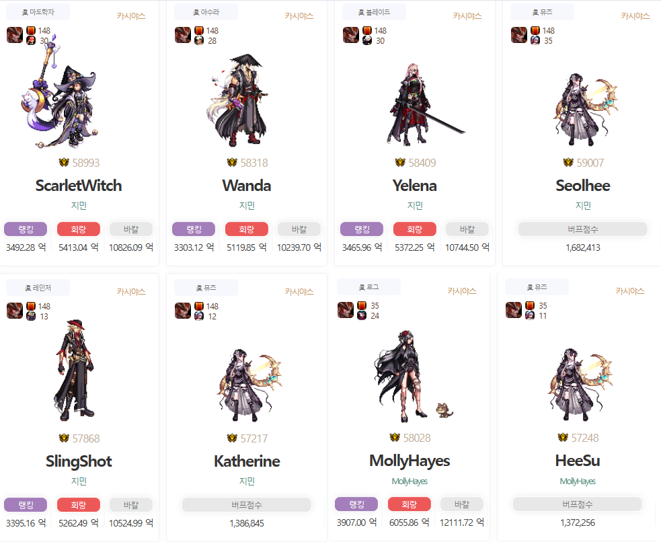This screenshot has height=542, width=661.
Task: Click the crown fame icon beside 59007
Action: click(568, 162)
